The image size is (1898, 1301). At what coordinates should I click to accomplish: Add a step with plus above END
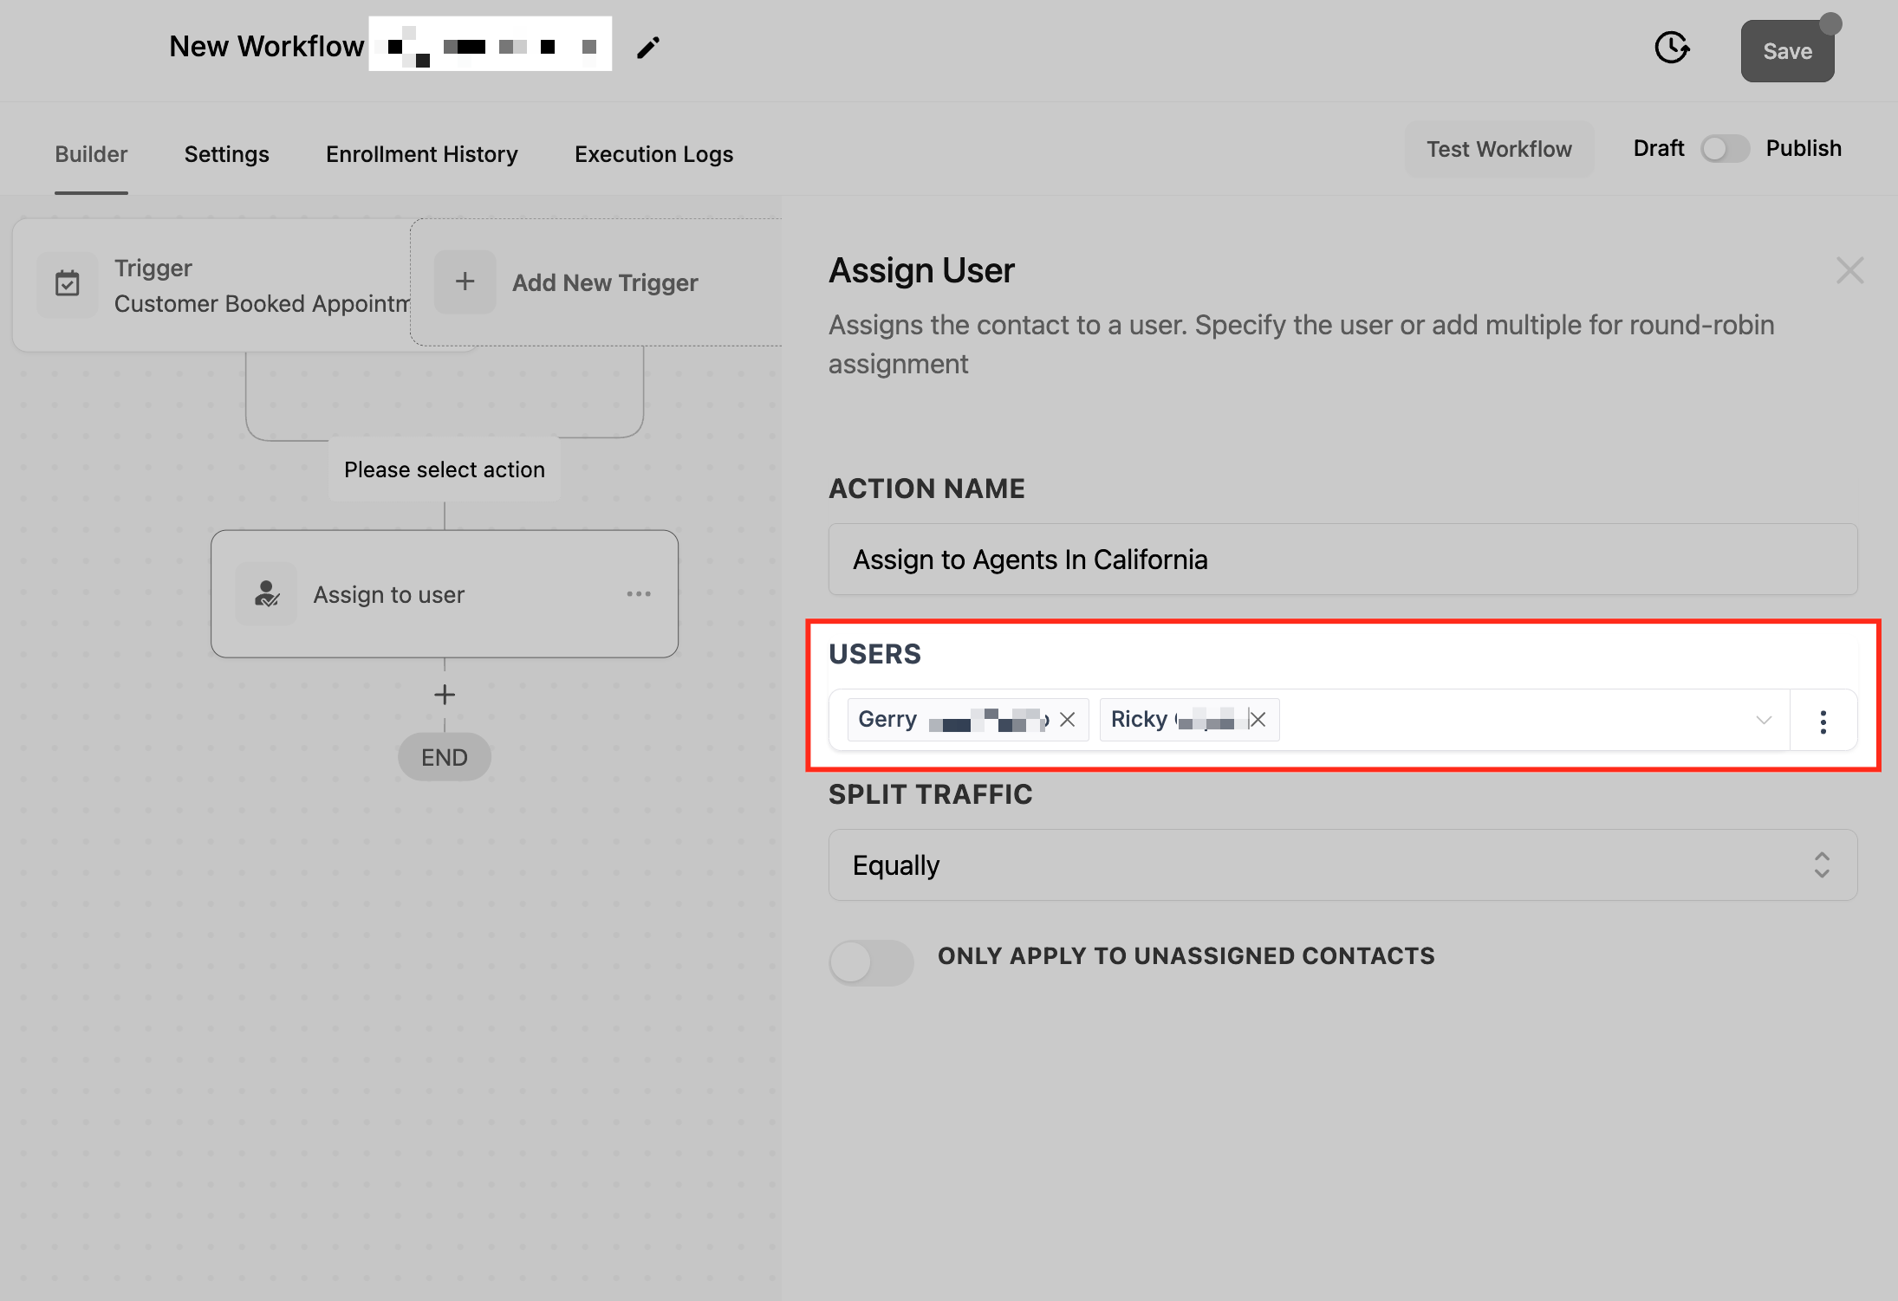click(x=445, y=695)
